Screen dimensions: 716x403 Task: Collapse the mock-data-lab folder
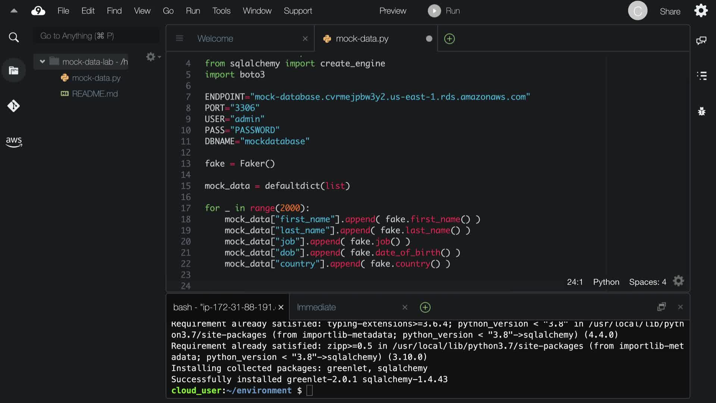(42, 62)
